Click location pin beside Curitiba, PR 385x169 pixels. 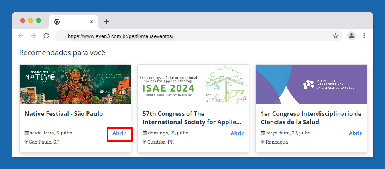tap(144, 142)
